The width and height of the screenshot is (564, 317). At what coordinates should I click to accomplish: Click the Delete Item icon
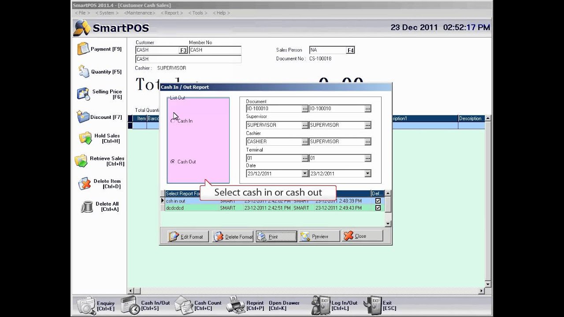coord(85,184)
